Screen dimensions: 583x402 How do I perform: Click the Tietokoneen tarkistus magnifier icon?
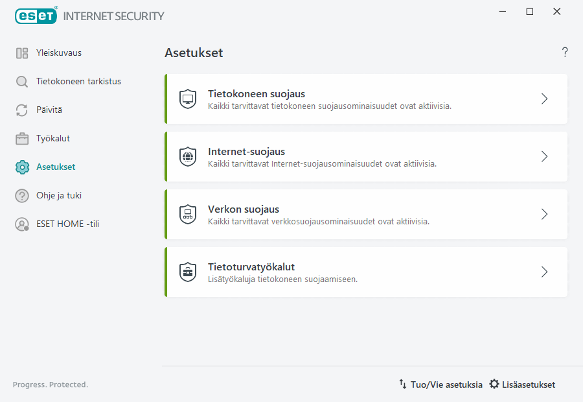point(22,82)
